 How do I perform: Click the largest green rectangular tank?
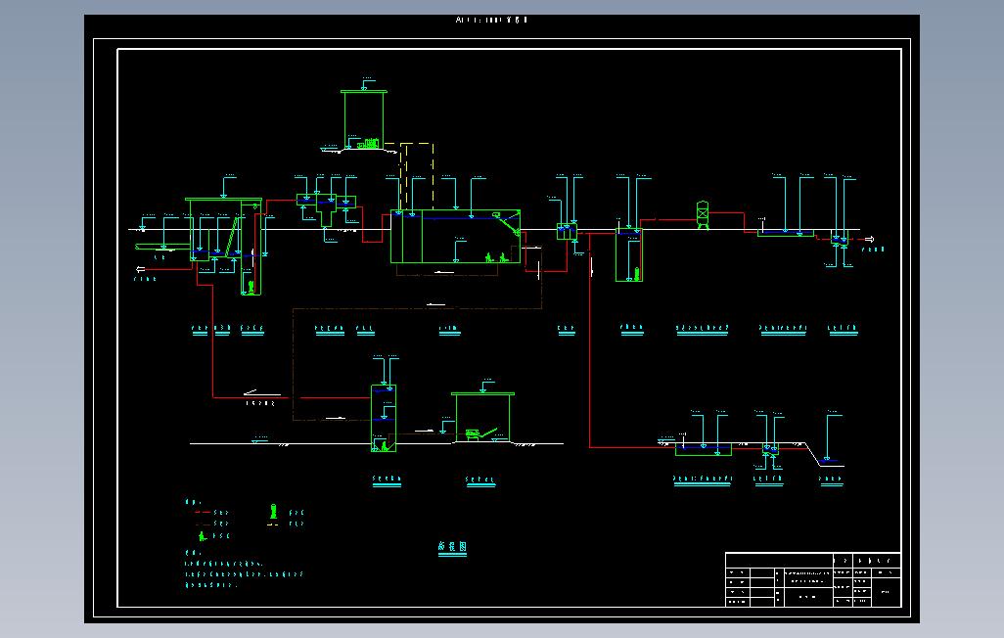455,237
